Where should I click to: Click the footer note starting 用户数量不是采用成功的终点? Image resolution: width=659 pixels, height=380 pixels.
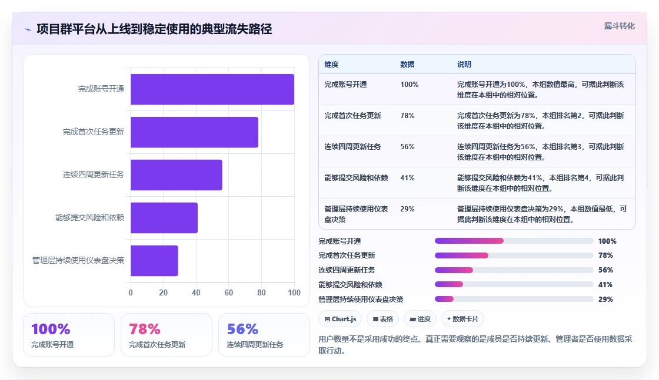click(475, 345)
